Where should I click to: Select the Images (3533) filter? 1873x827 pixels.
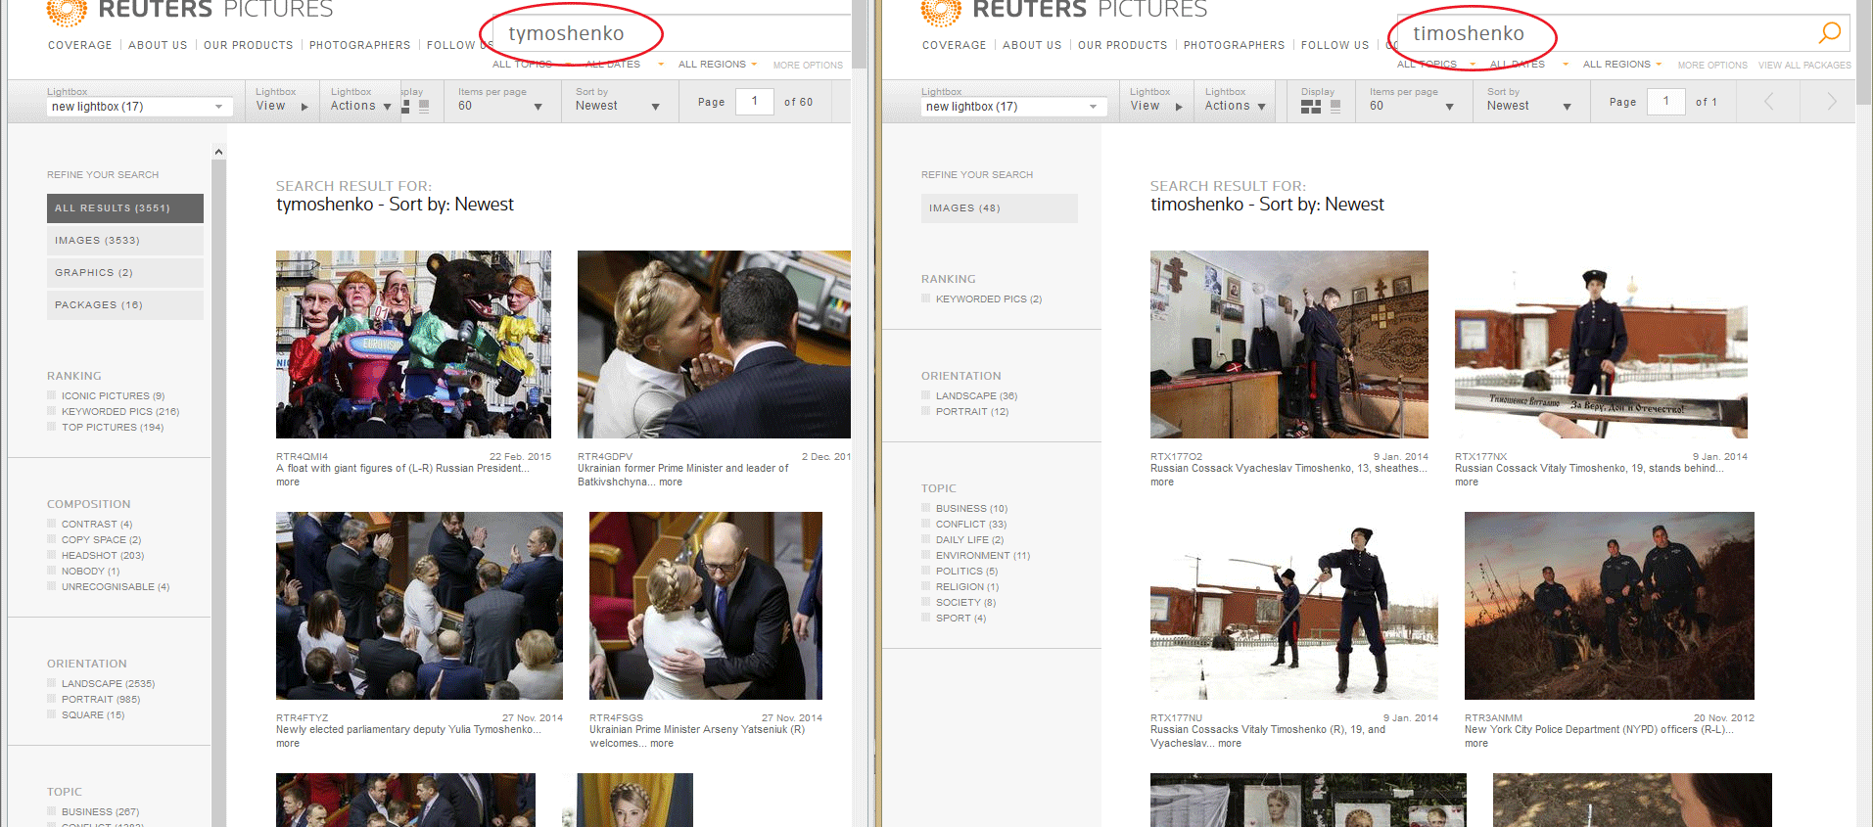125,241
